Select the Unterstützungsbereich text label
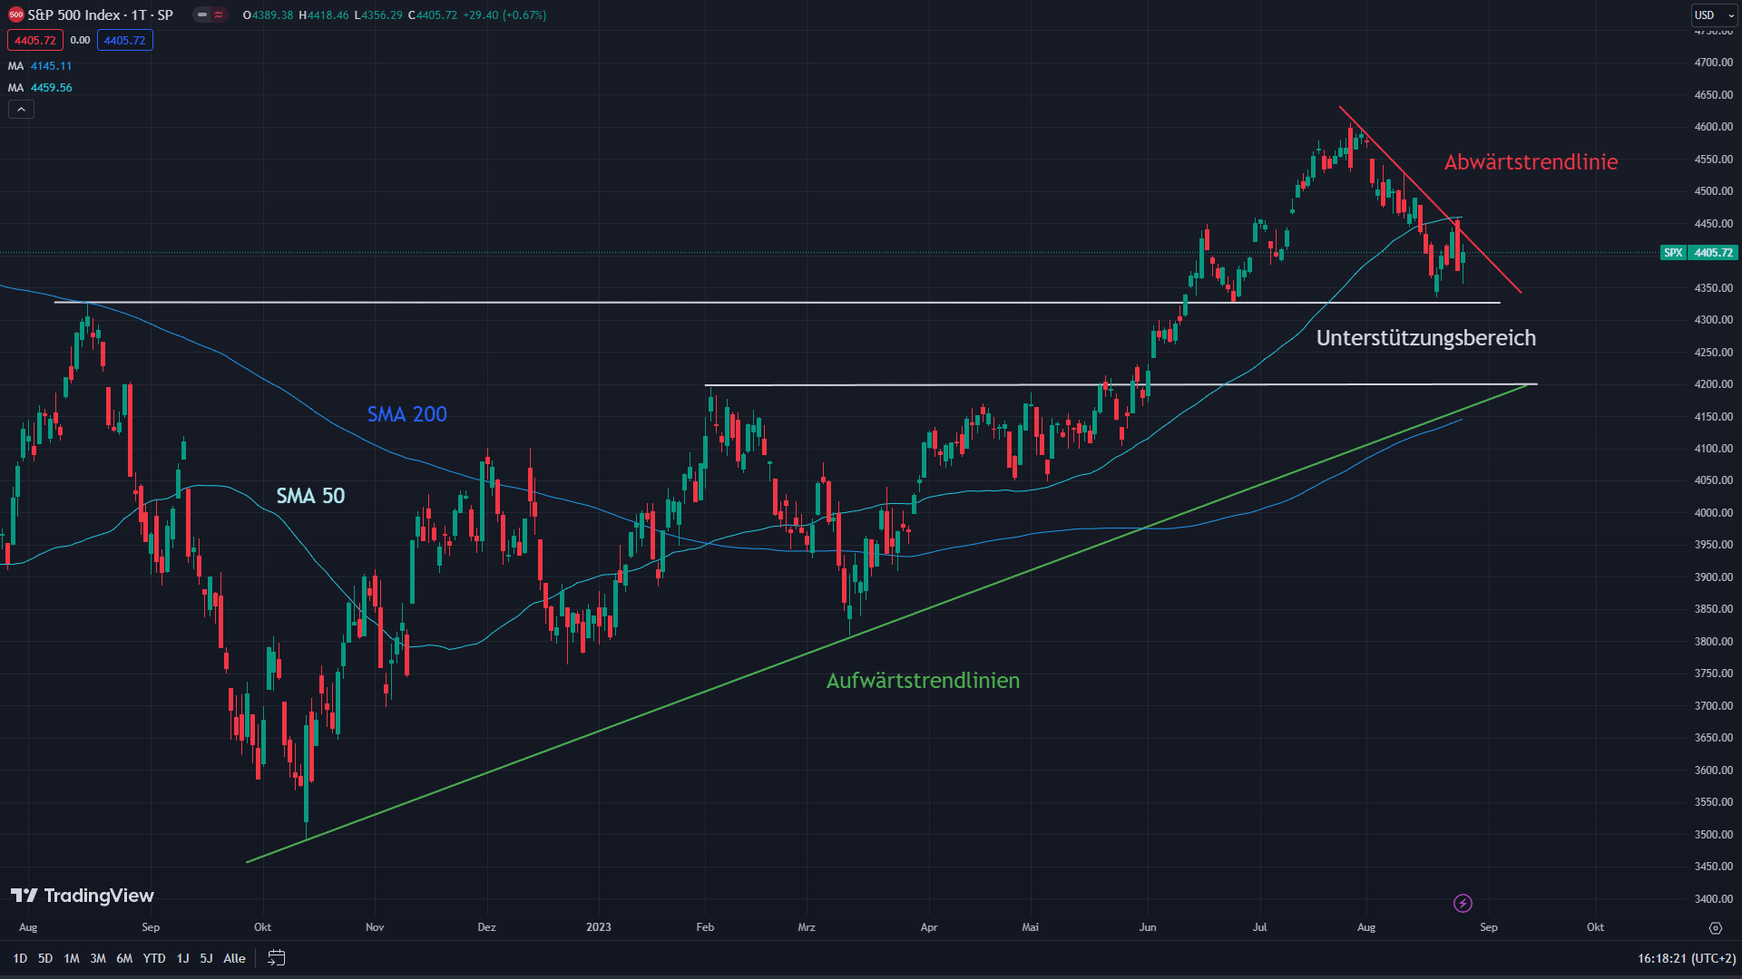The image size is (1742, 979). [1426, 338]
